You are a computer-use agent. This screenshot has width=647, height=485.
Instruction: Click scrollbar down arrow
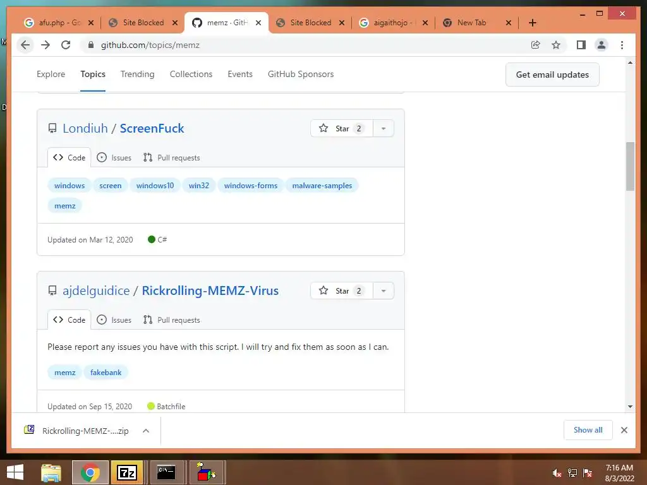[630, 407]
